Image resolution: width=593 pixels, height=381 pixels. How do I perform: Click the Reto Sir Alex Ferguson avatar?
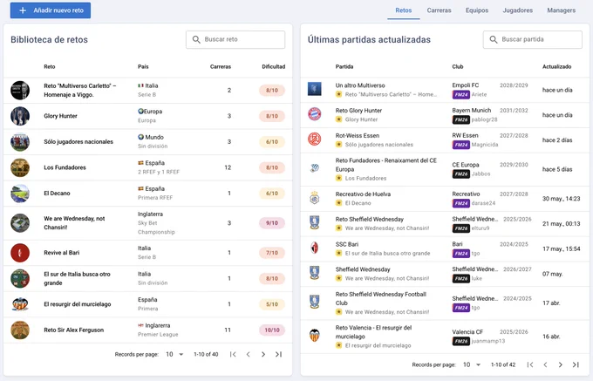(x=20, y=330)
